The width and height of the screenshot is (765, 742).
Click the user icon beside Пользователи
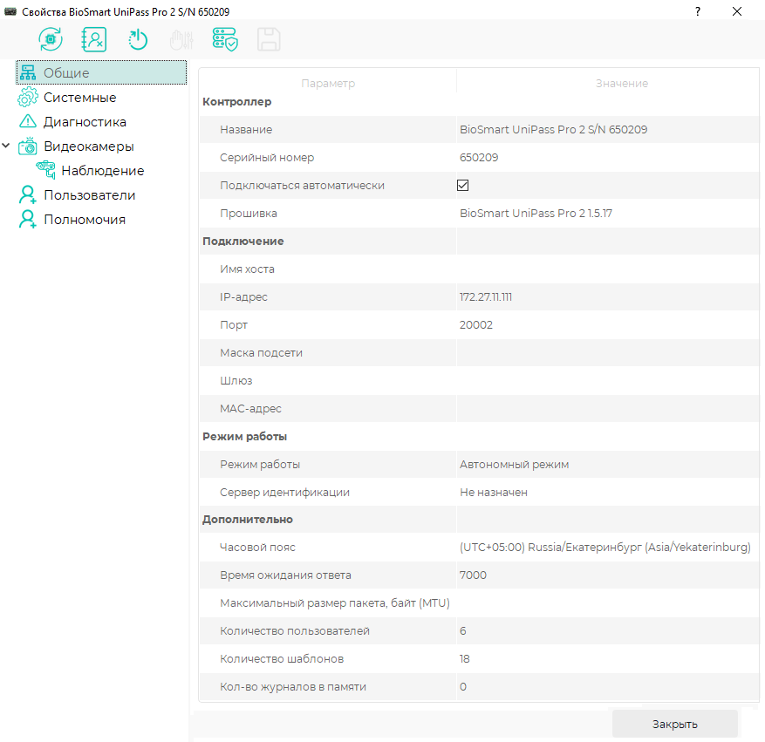pos(27,194)
